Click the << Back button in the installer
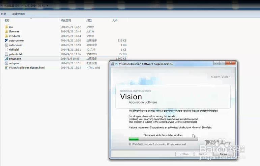 coord(184,154)
